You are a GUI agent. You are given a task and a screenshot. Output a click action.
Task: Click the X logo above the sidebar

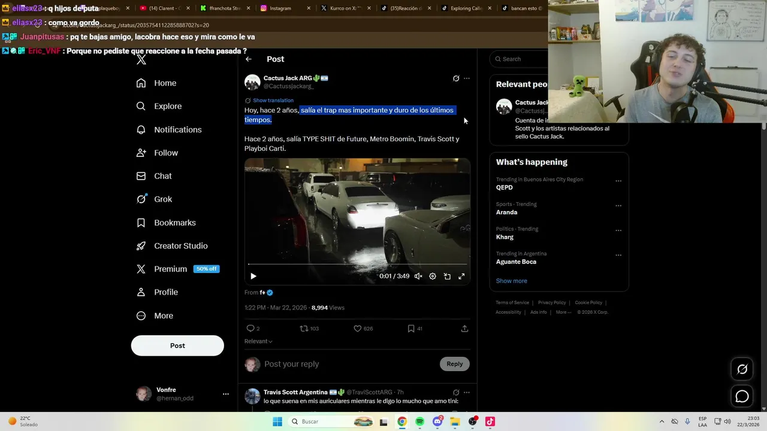point(141,60)
